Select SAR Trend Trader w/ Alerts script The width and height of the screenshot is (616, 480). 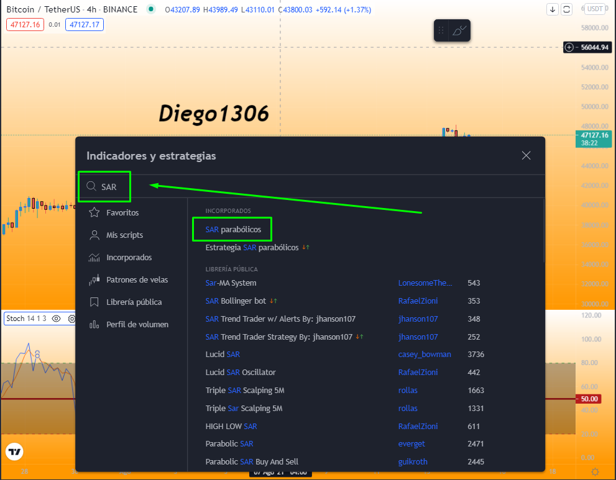(280, 319)
